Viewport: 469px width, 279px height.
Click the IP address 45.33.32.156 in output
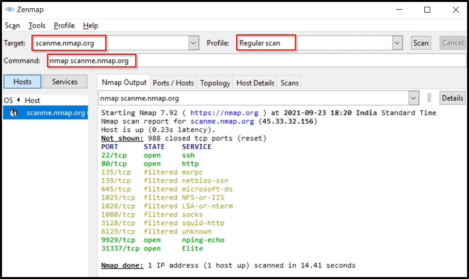coord(288,121)
